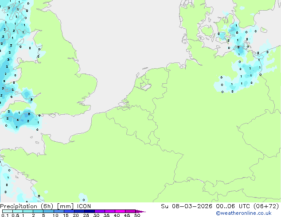Select the magenta 45–50 legend segment

pyautogui.click(x=130, y=211)
